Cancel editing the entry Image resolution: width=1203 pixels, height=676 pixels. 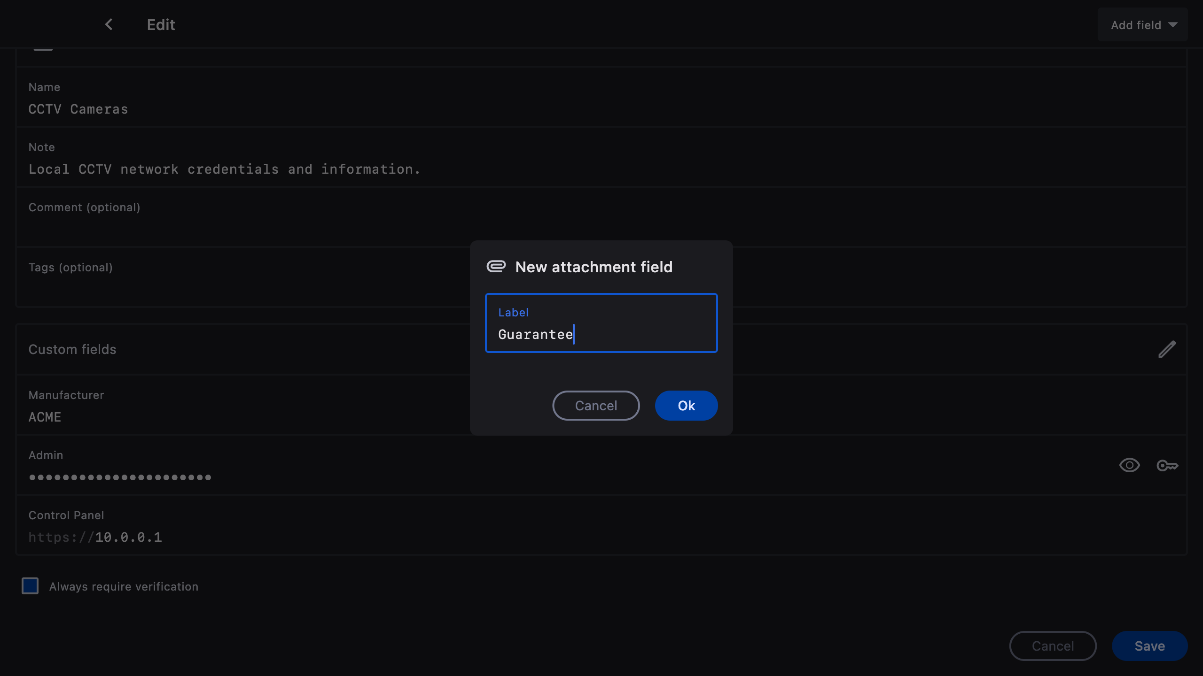(x=1053, y=646)
